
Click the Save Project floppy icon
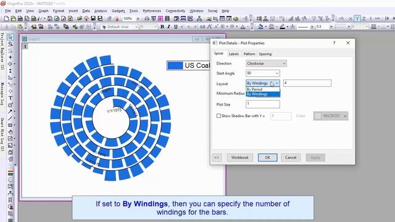93,18
